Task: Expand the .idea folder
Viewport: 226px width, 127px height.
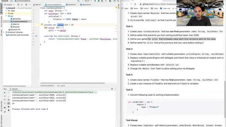Action: pos(6,11)
